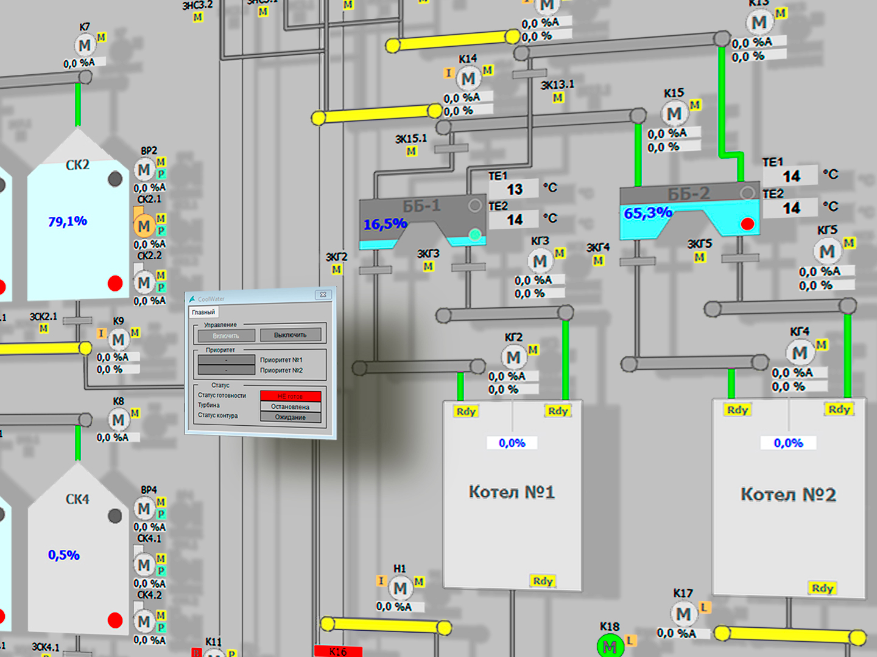Select the К17 motor symbol
Viewport: 877px width, 657px height.
683,614
